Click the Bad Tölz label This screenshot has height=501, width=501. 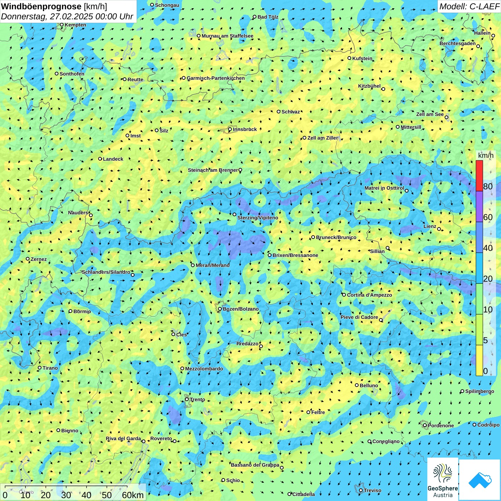268,17
